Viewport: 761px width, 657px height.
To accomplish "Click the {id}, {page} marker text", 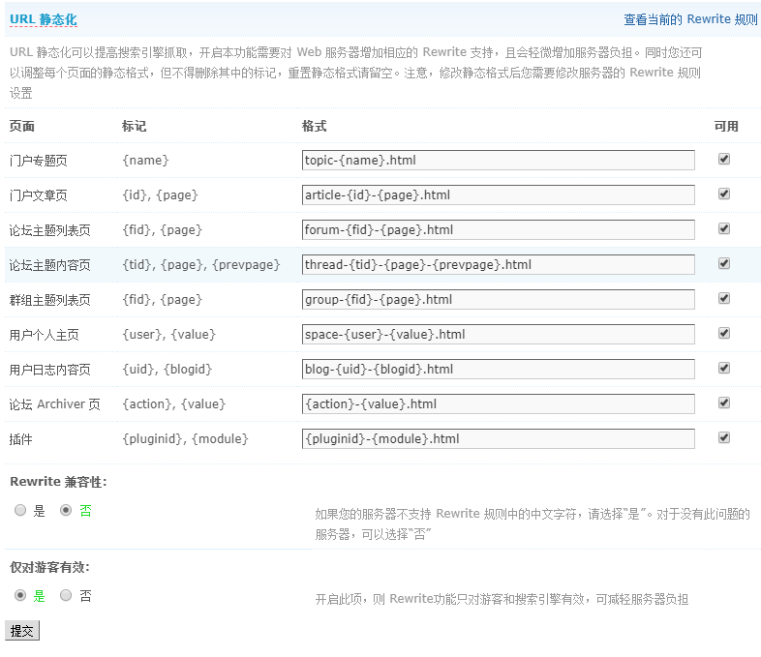I will (160, 194).
